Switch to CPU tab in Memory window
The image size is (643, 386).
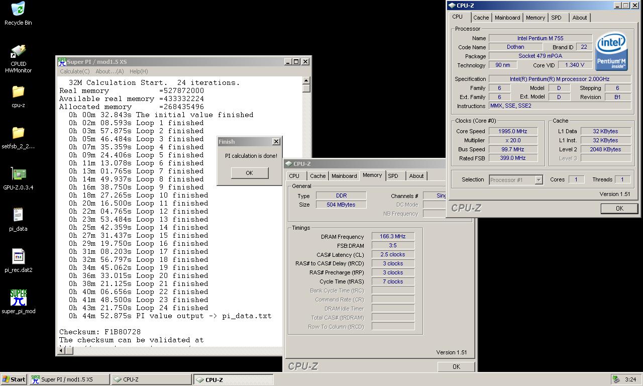coord(294,176)
